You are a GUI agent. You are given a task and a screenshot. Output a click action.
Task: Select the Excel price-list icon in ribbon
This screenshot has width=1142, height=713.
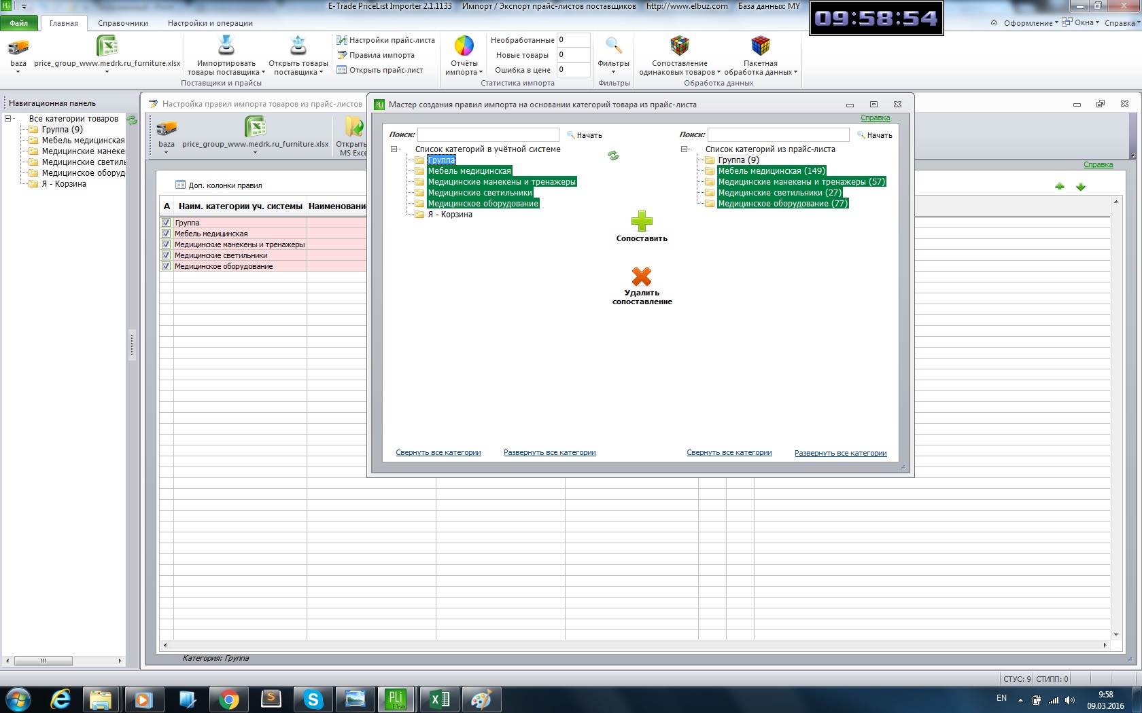point(107,45)
